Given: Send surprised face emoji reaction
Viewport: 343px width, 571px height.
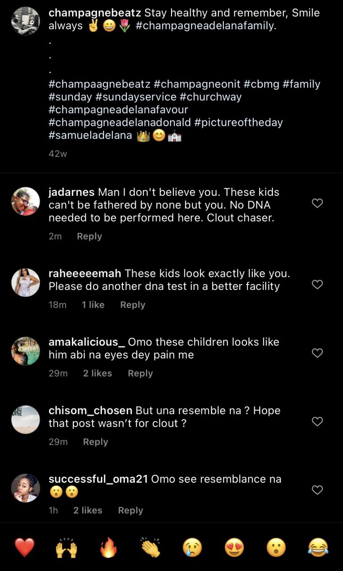Looking at the screenshot, I should coord(276,547).
